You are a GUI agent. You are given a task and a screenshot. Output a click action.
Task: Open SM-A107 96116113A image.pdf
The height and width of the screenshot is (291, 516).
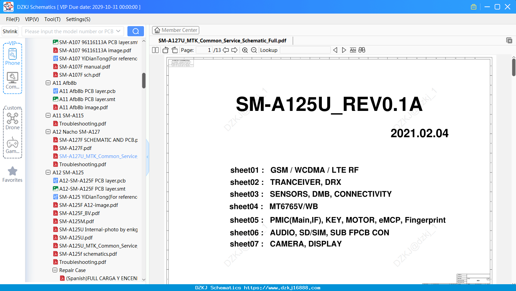coord(92,50)
